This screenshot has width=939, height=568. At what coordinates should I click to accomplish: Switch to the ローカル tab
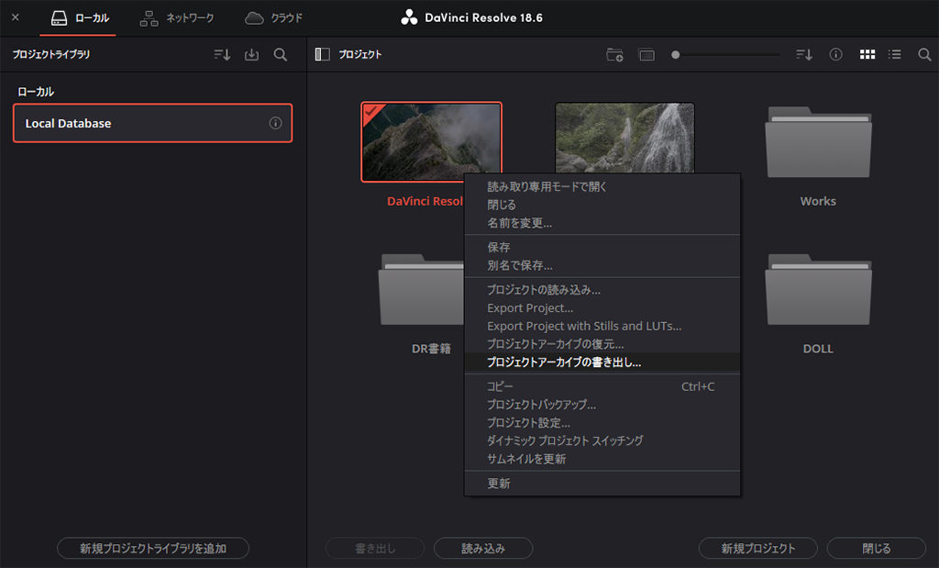click(x=81, y=18)
